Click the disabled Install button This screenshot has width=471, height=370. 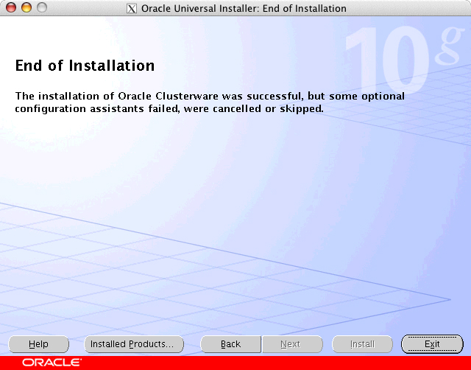coord(362,344)
